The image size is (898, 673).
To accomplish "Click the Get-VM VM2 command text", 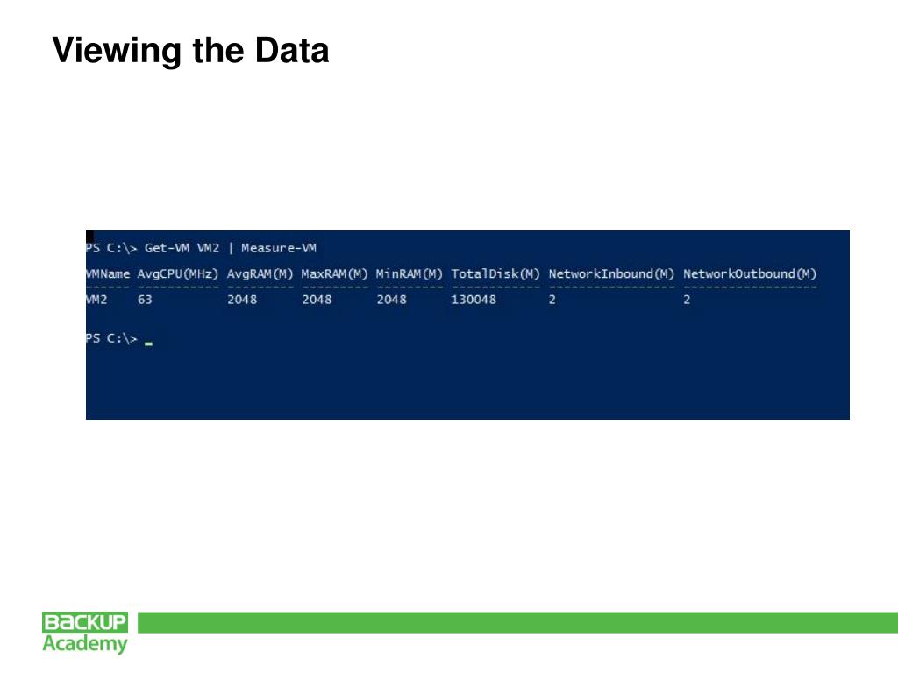I will coord(182,248).
